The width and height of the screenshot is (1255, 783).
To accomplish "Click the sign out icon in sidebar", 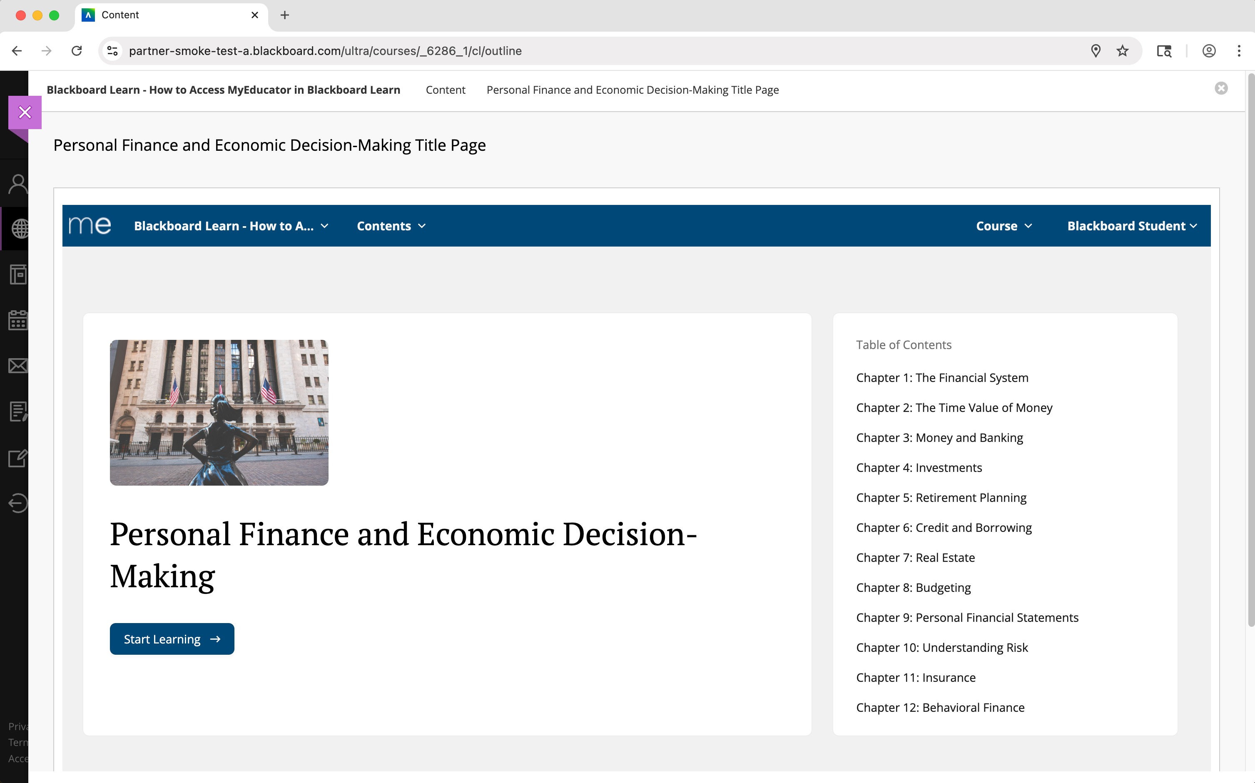I will point(18,503).
